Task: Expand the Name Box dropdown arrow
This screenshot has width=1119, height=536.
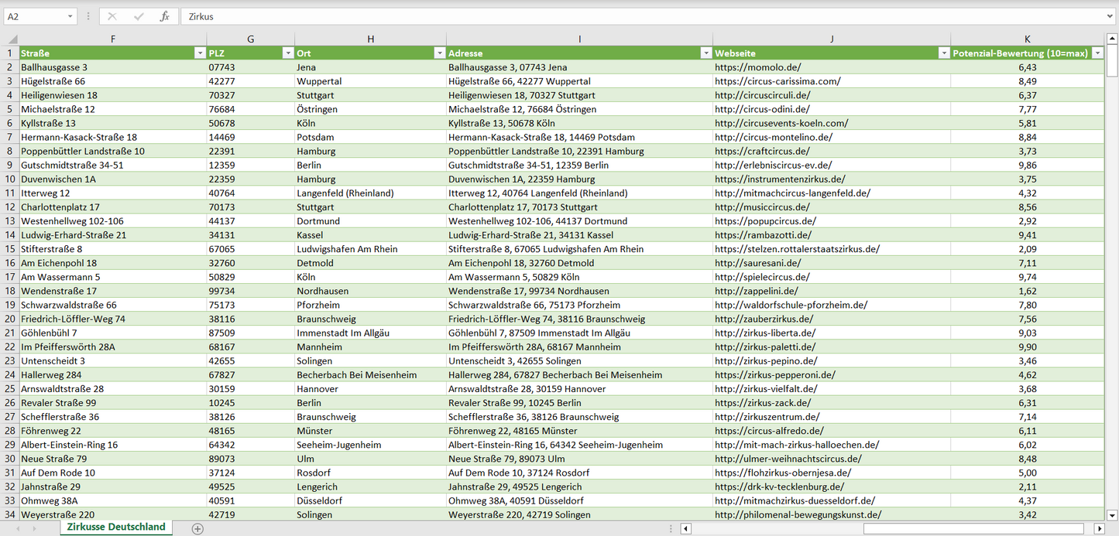Action: [x=70, y=16]
